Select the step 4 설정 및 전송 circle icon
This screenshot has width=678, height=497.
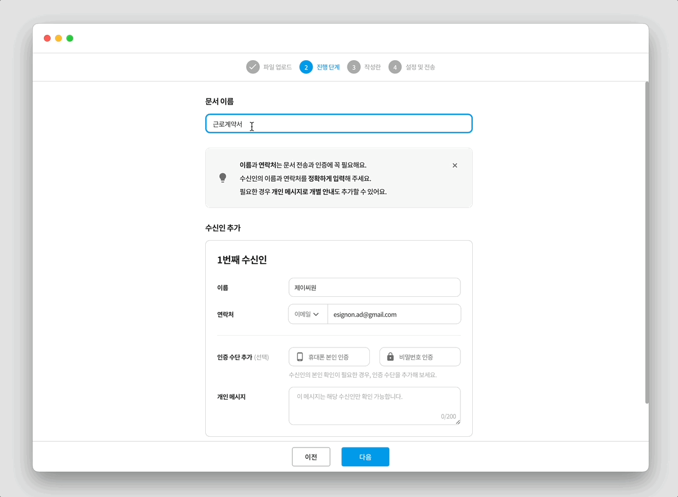395,66
